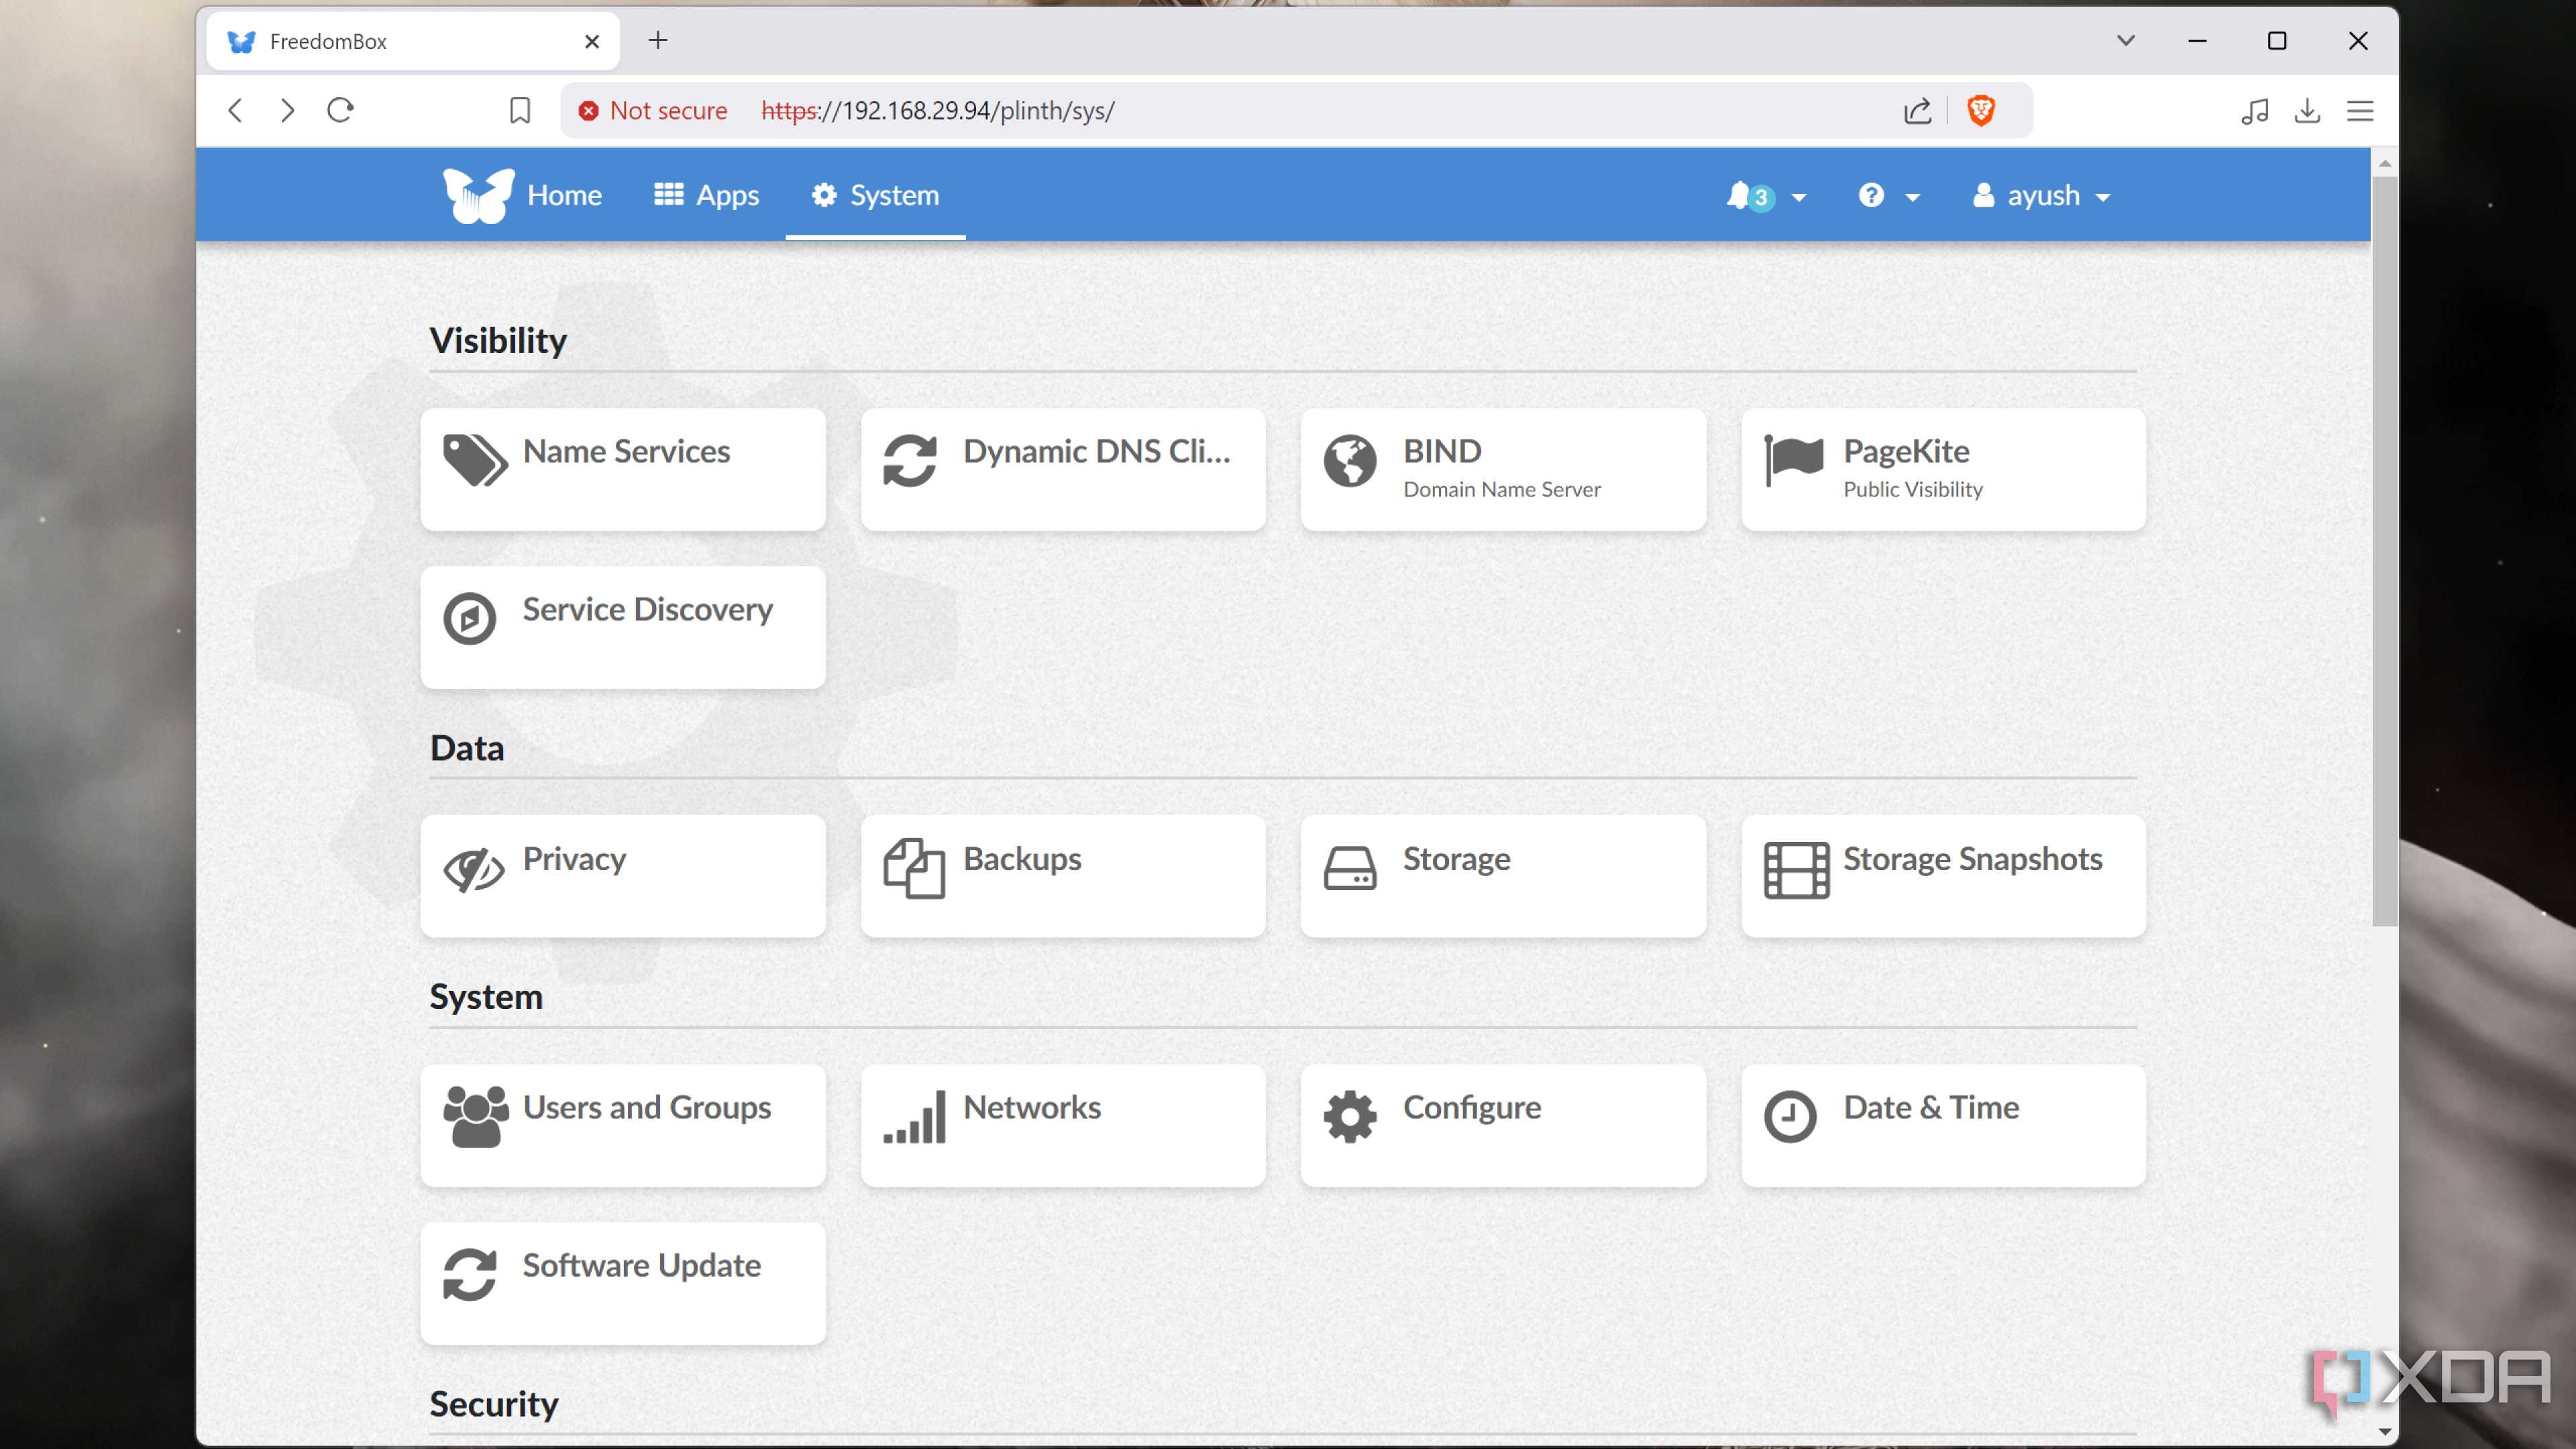Image resolution: width=2576 pixels, height=1449 pixels.
Task: Click the browser address bar URL
Action: pos(937,110)
